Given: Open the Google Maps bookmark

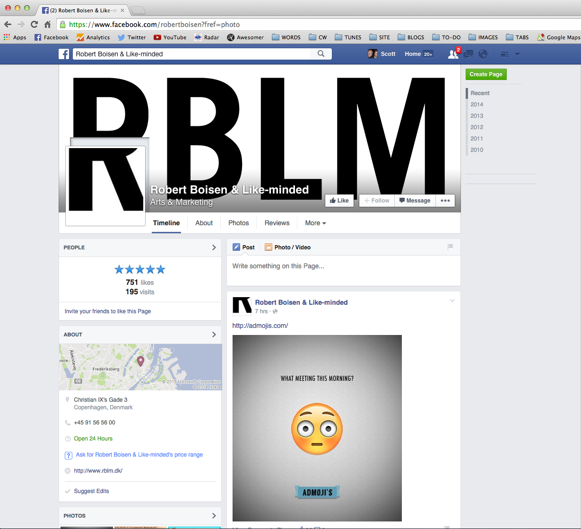Looking at the screenshot, I should (x=558, y=37).
